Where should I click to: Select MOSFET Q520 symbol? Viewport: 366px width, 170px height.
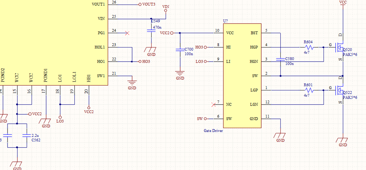click(x=339, y=47)
